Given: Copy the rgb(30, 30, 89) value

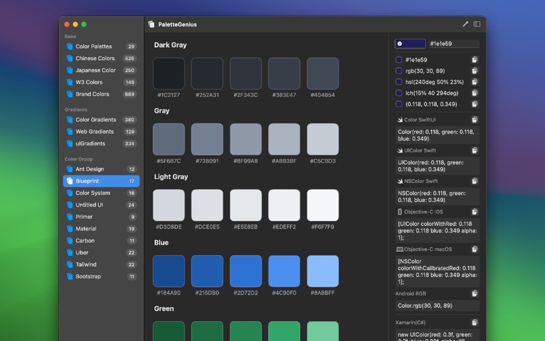Looking at the screenshot, I should [x=475, y=71].
